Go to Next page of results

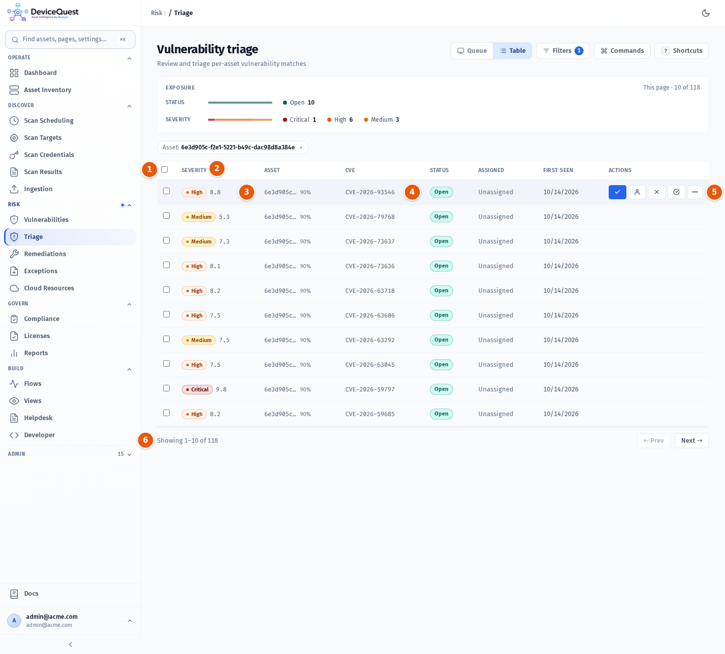pos(692,441)
